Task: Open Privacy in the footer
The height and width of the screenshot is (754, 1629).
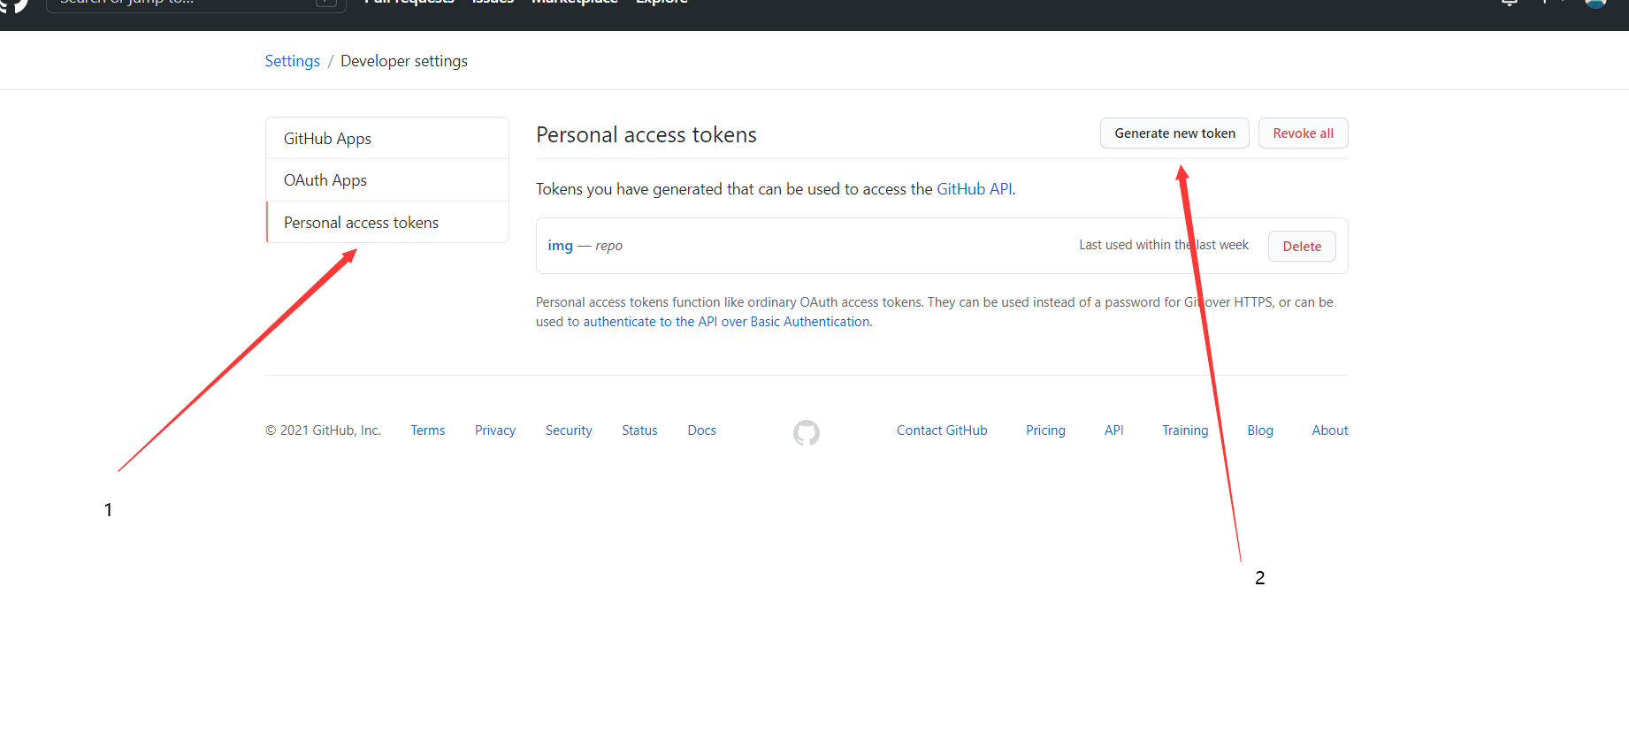Action: tap(495, 430)
